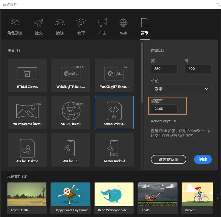Click the 帧速率 field showing 24.00
The image size is (221, 217).
[x=164, y=109]
